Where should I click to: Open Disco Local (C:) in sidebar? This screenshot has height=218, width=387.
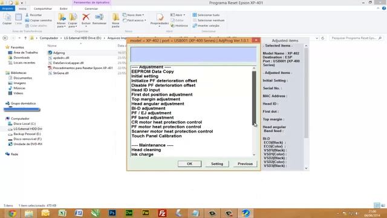tap(24, 124)
